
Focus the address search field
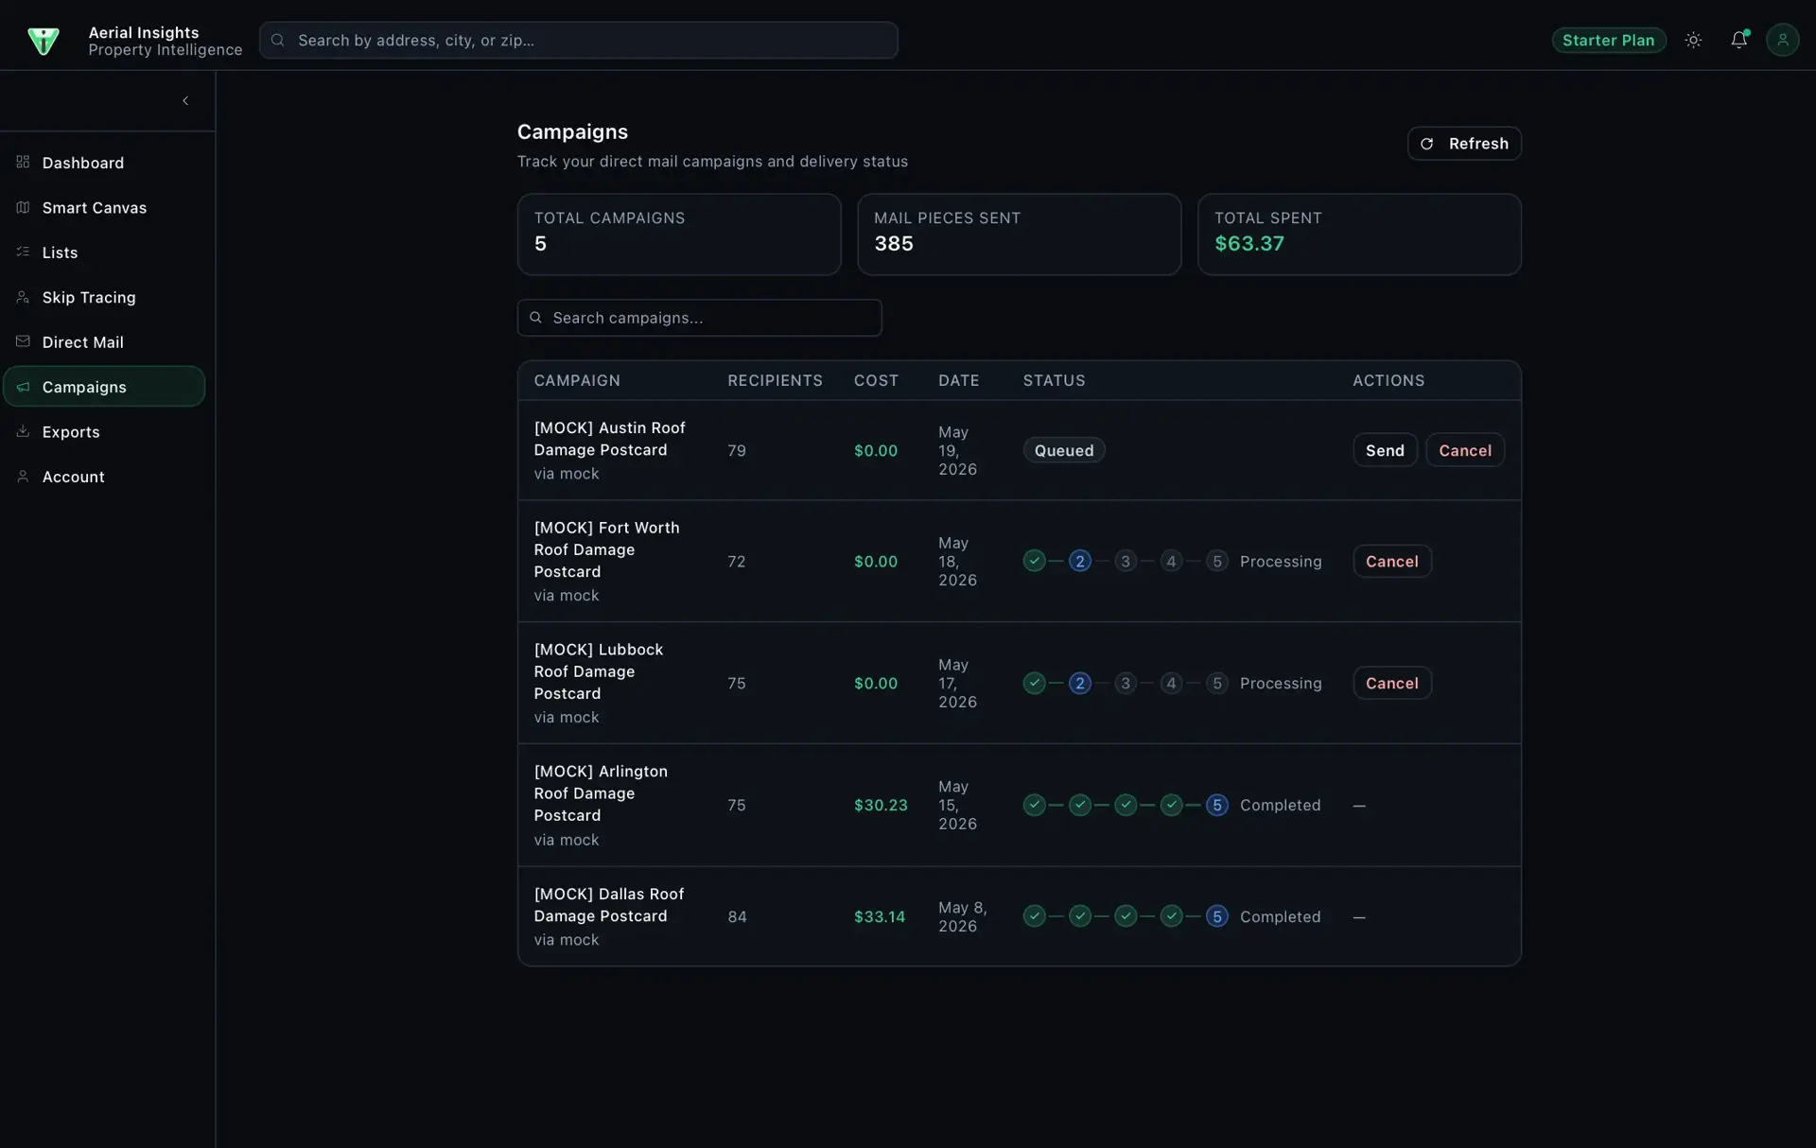[578, 40]
